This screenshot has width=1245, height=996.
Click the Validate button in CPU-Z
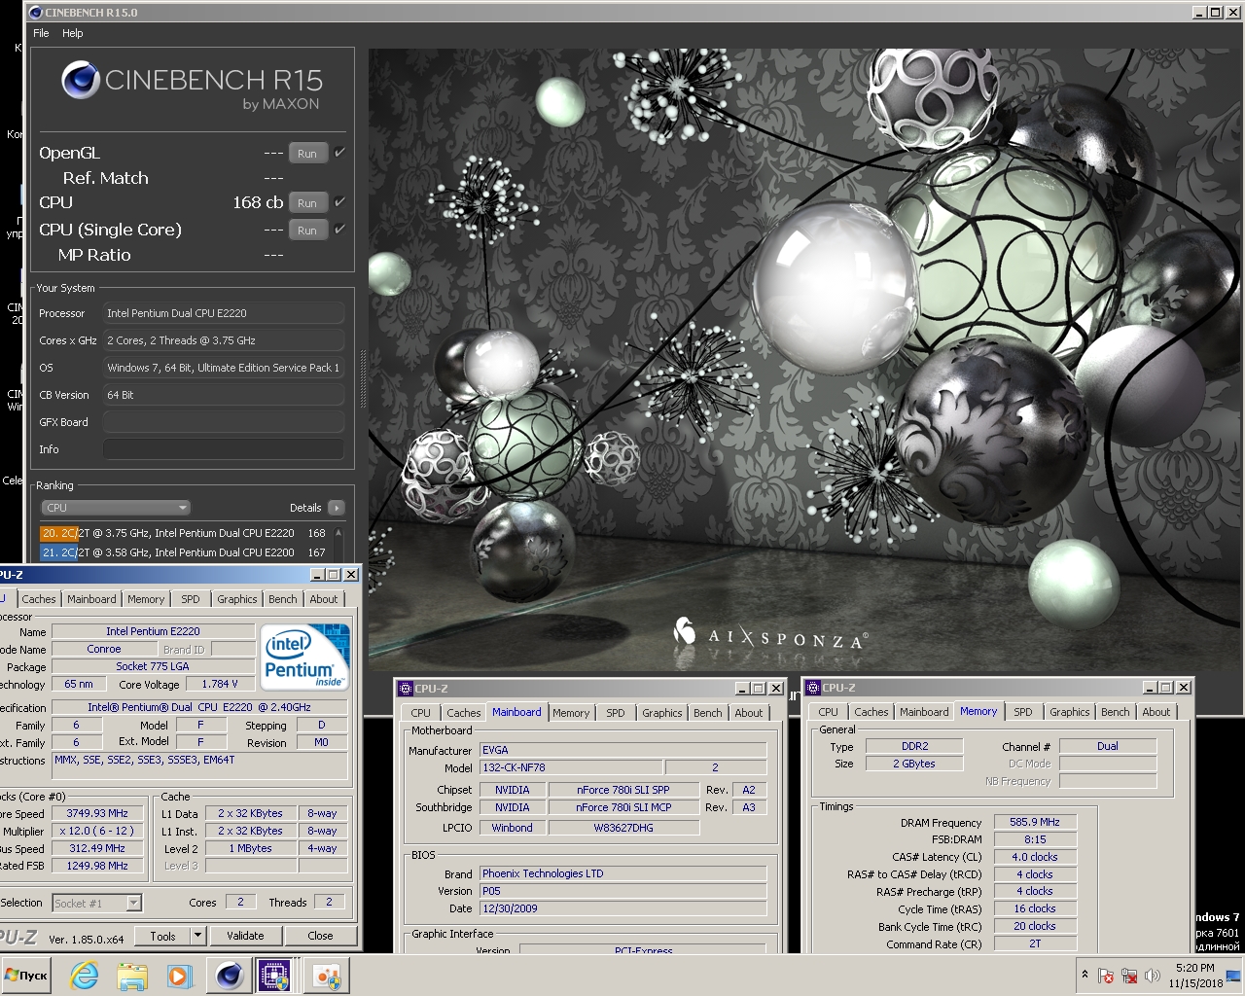pos(245,936)
